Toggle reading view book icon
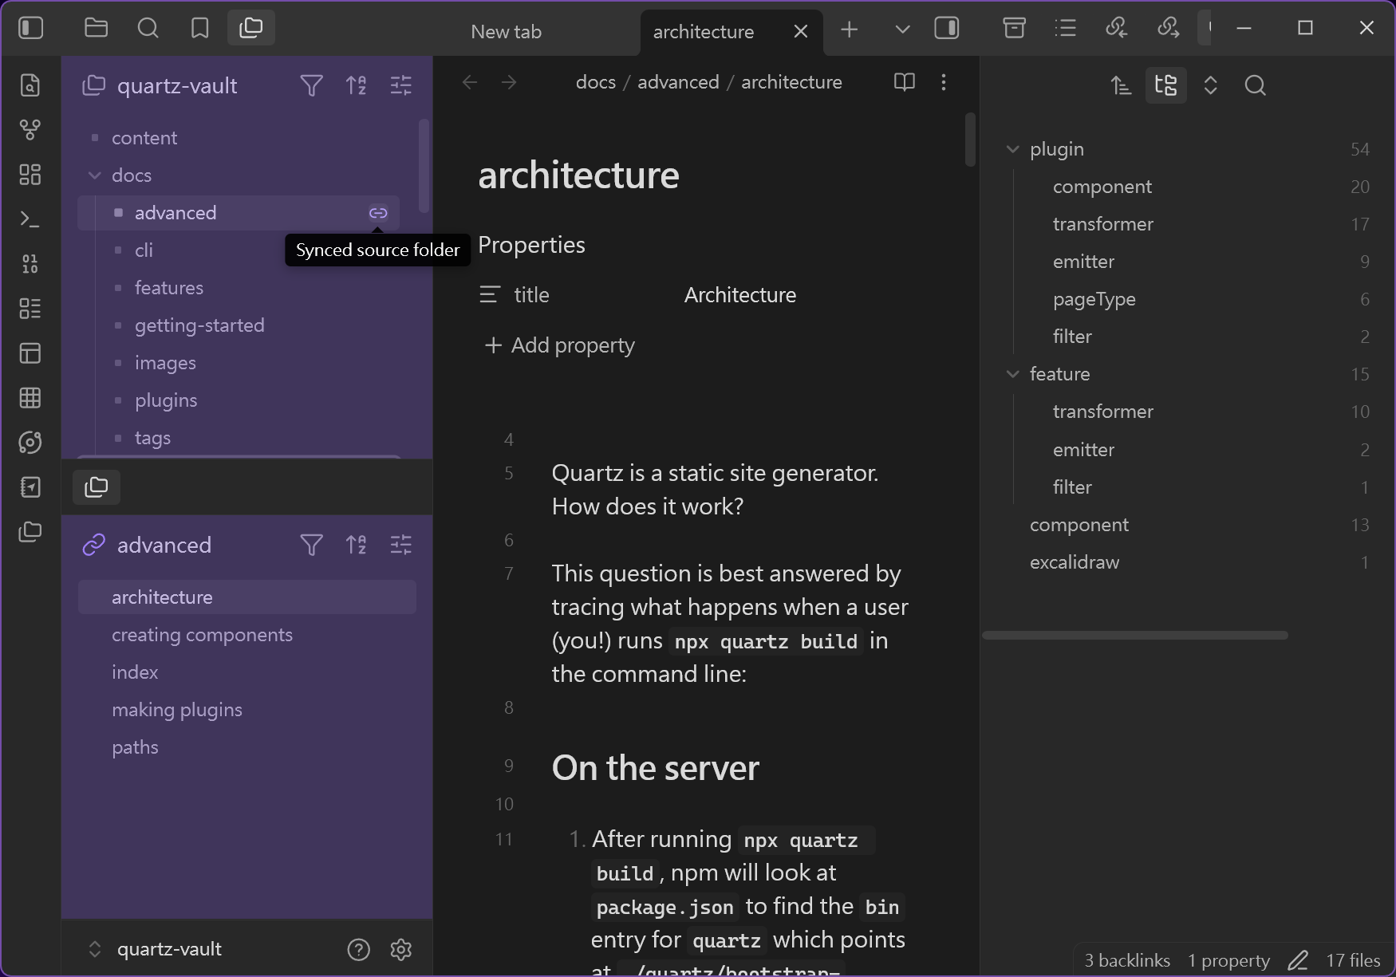 [905, 82]
